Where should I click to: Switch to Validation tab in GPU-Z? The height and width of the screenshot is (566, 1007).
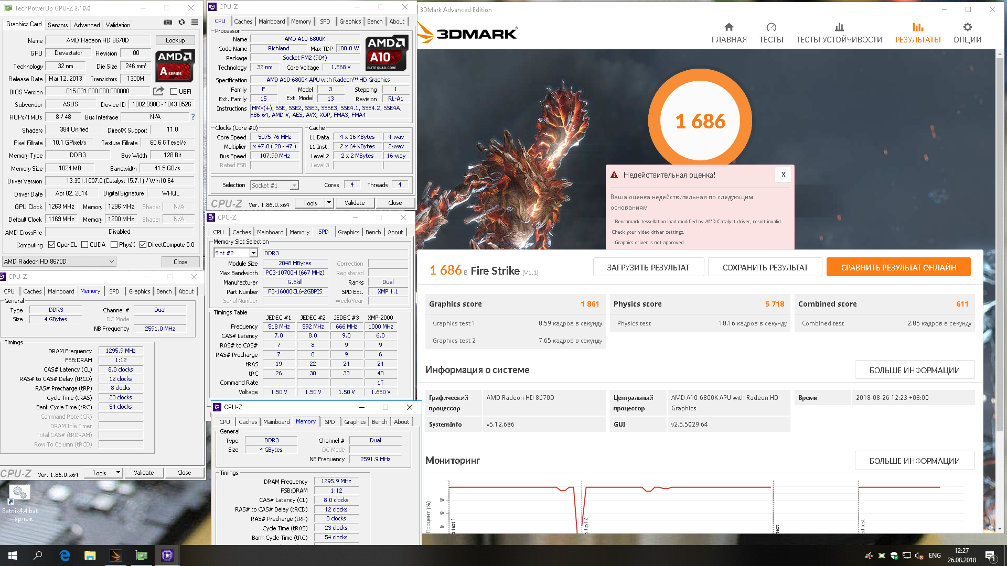tap(118, 25)
